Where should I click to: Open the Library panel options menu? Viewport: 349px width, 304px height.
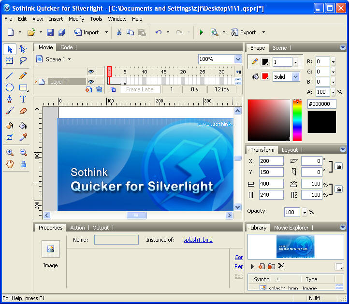(343, 227)
